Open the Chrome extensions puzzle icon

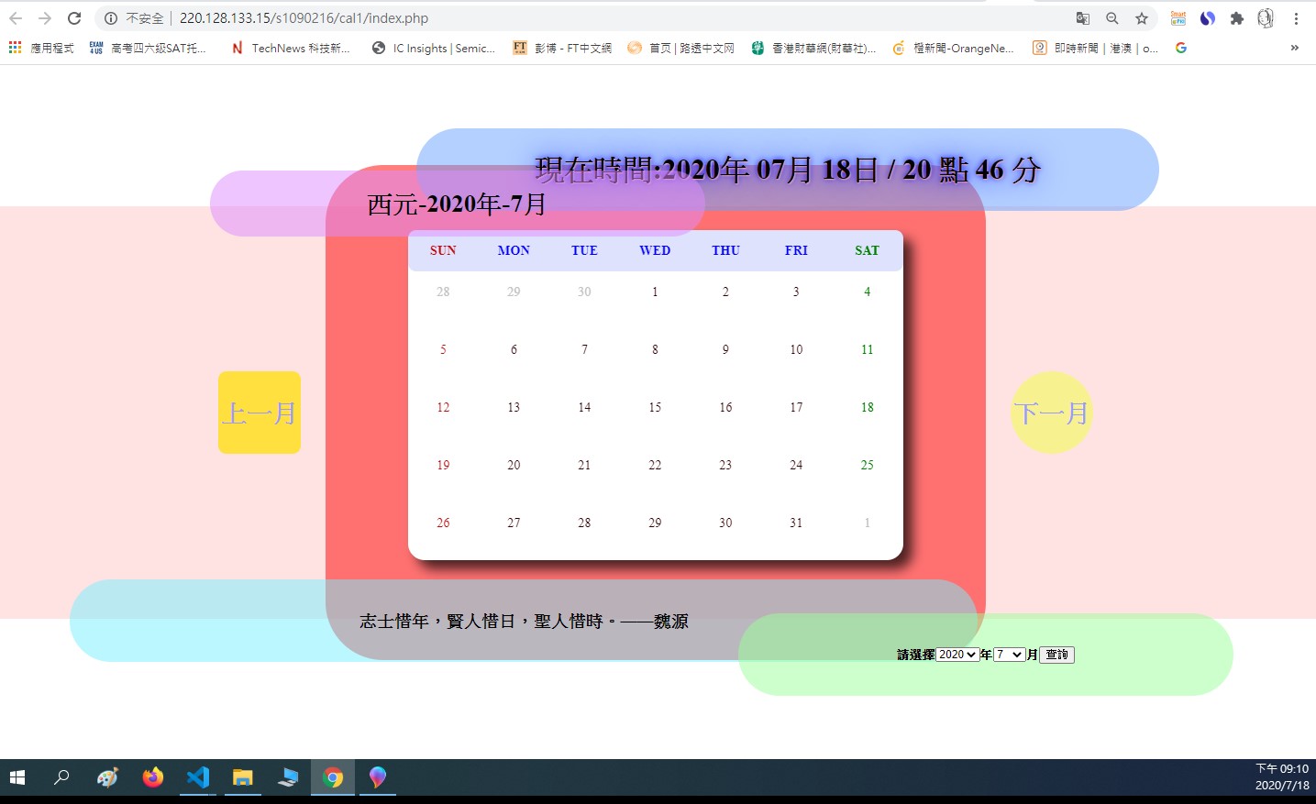tap(1237, 18)
